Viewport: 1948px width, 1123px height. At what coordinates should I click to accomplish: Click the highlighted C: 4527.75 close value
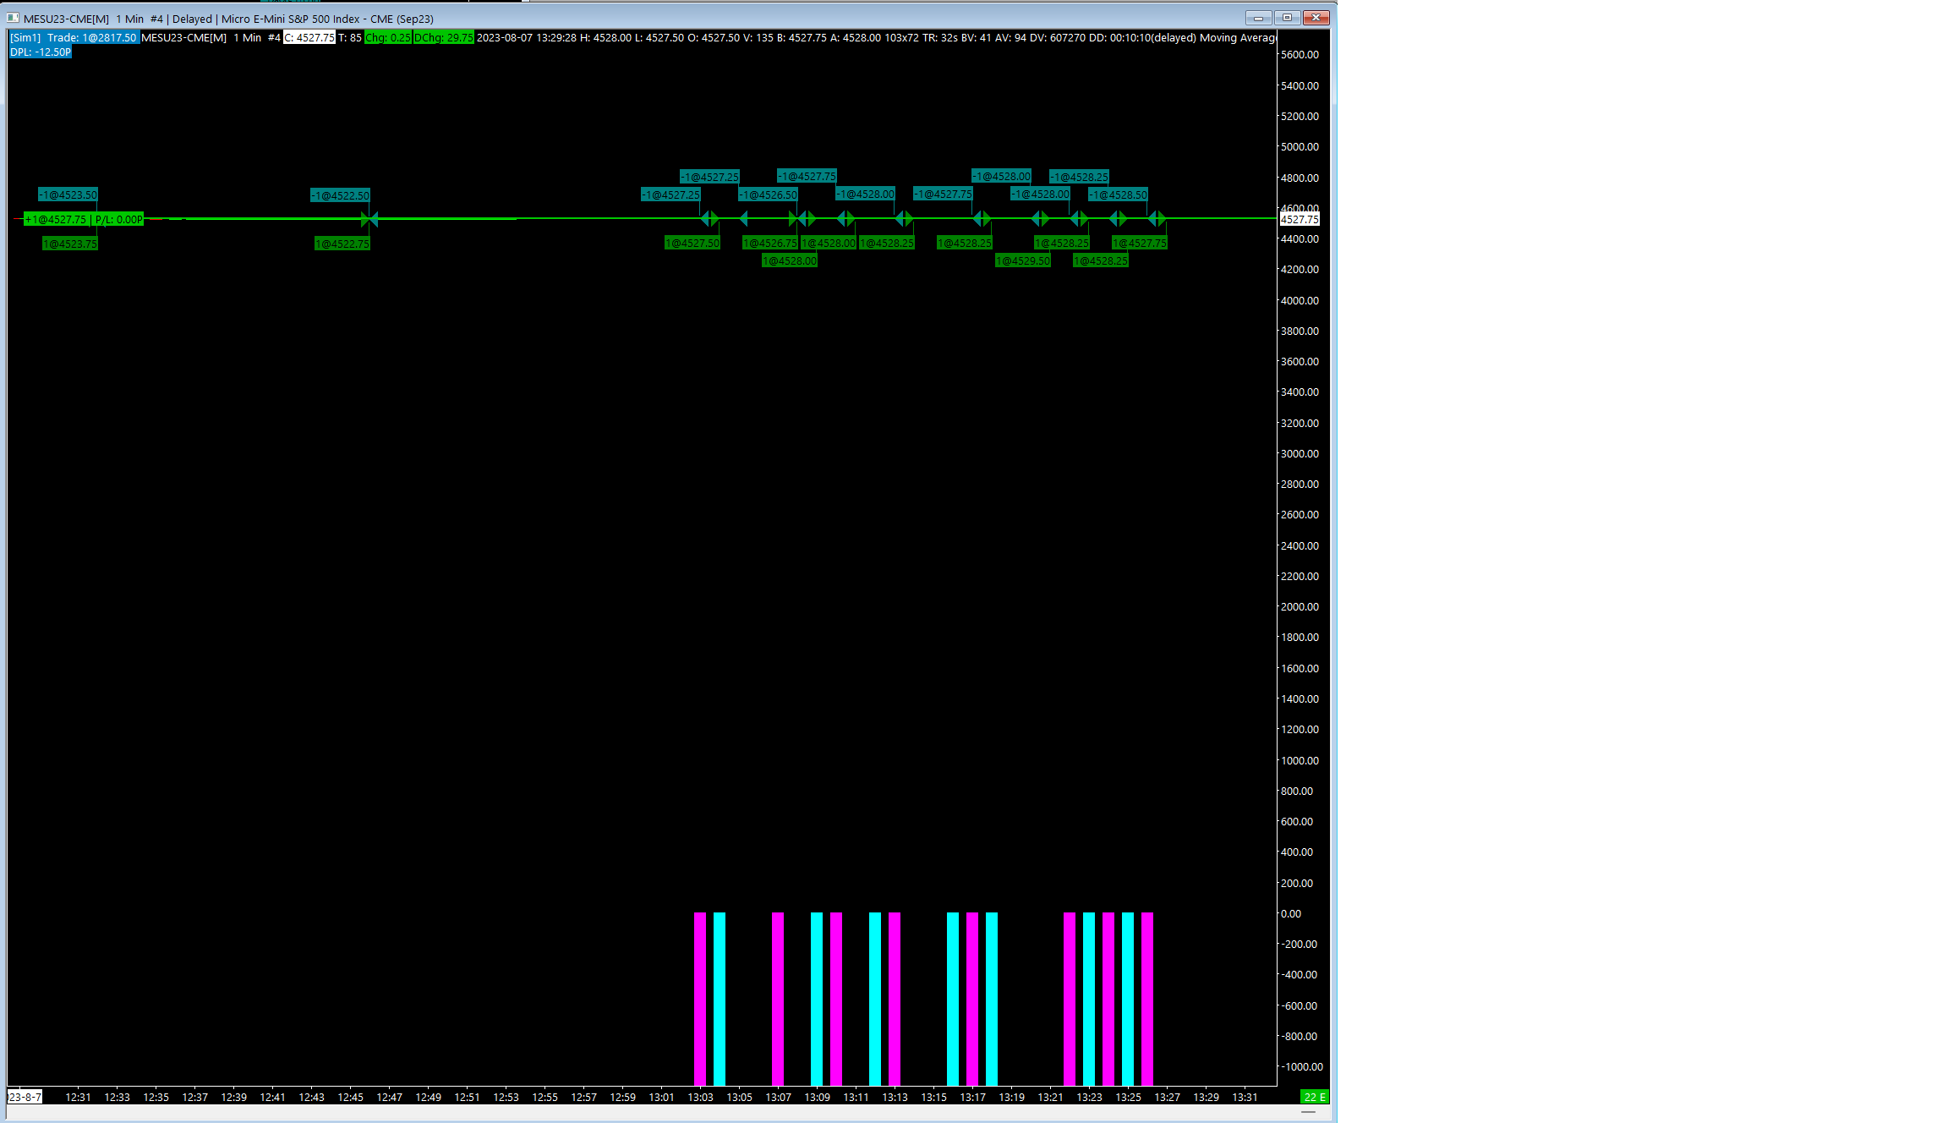tap(309, 38)
